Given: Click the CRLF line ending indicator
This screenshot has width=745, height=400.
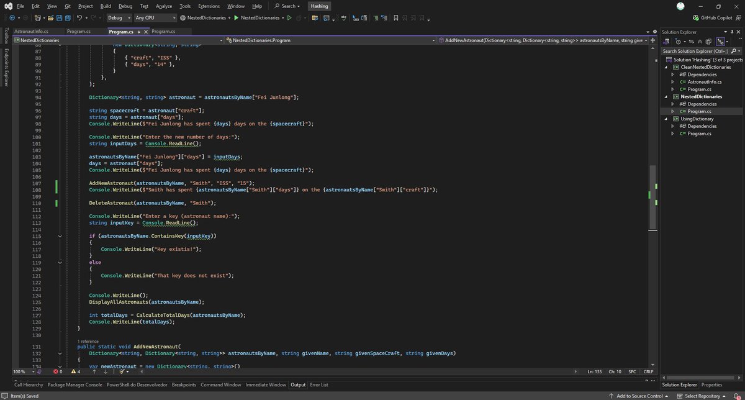Looking at the screenshot, I should [649, 371].
